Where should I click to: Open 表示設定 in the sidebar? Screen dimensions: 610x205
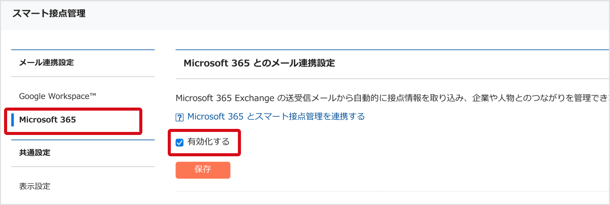coord(35,186)
